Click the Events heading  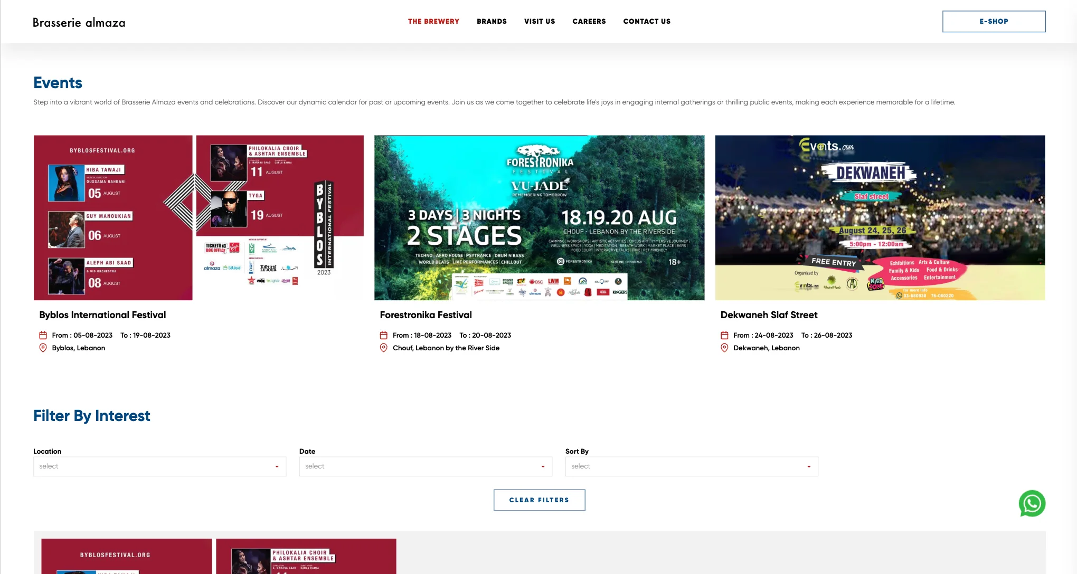tap(58, 83)
